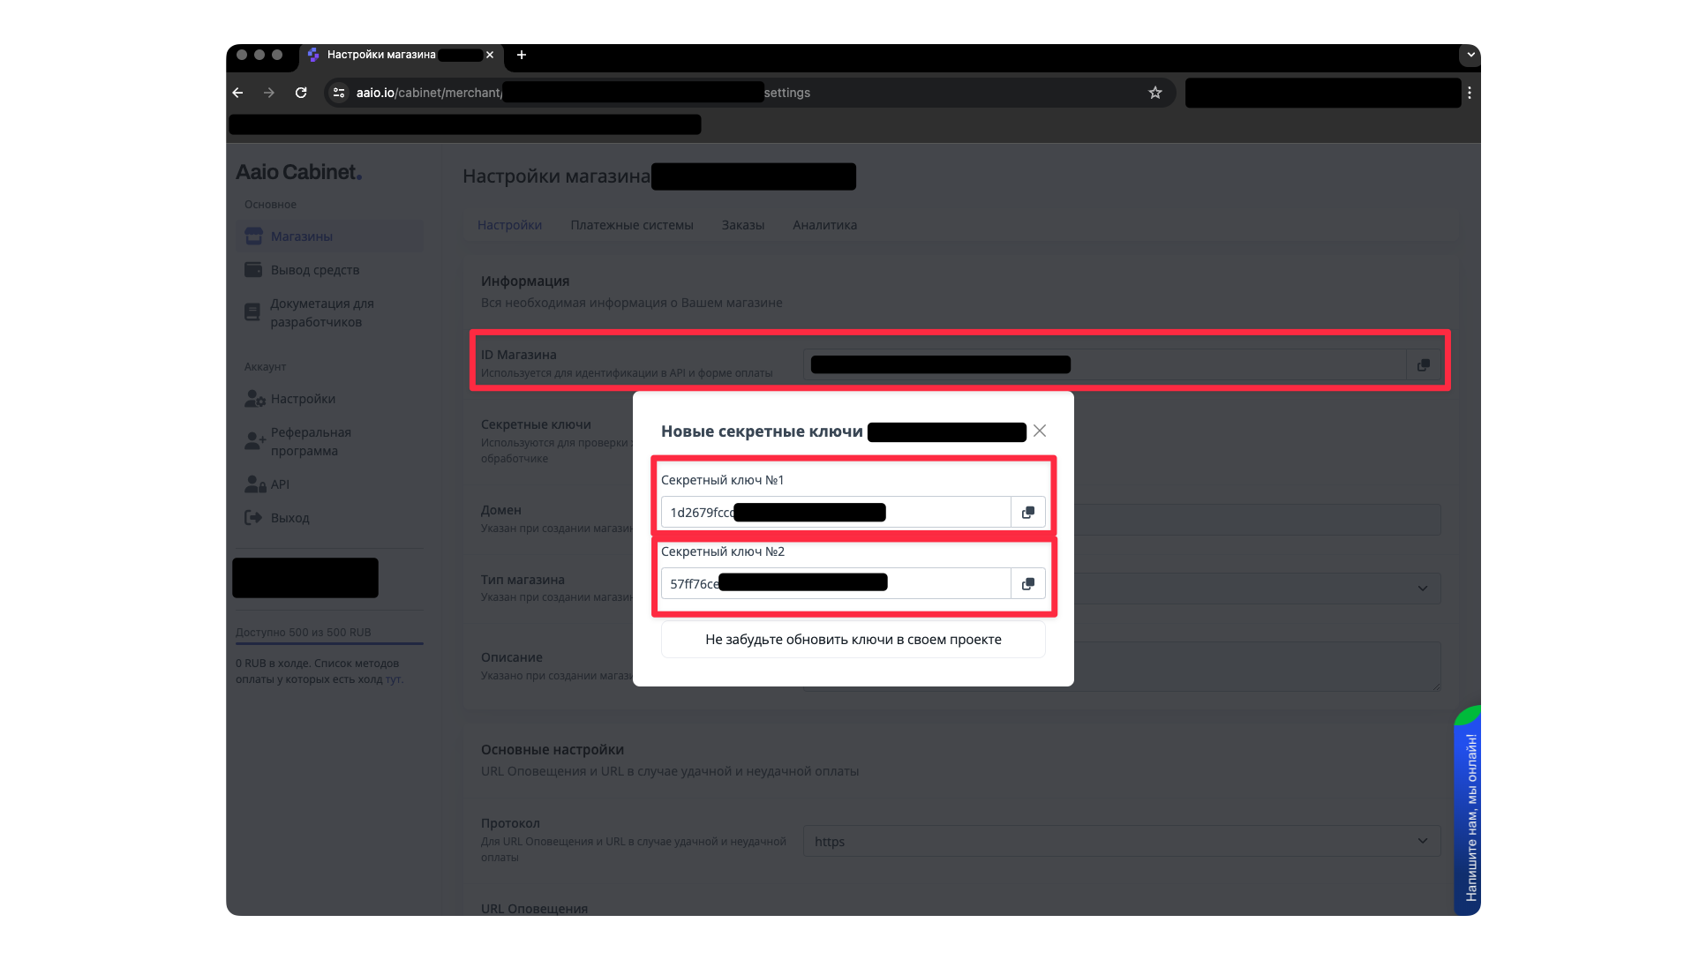Switch to Платежные системы tab
The height and width of the screenshot is (960, 1707).
click(x=631, y=225)
